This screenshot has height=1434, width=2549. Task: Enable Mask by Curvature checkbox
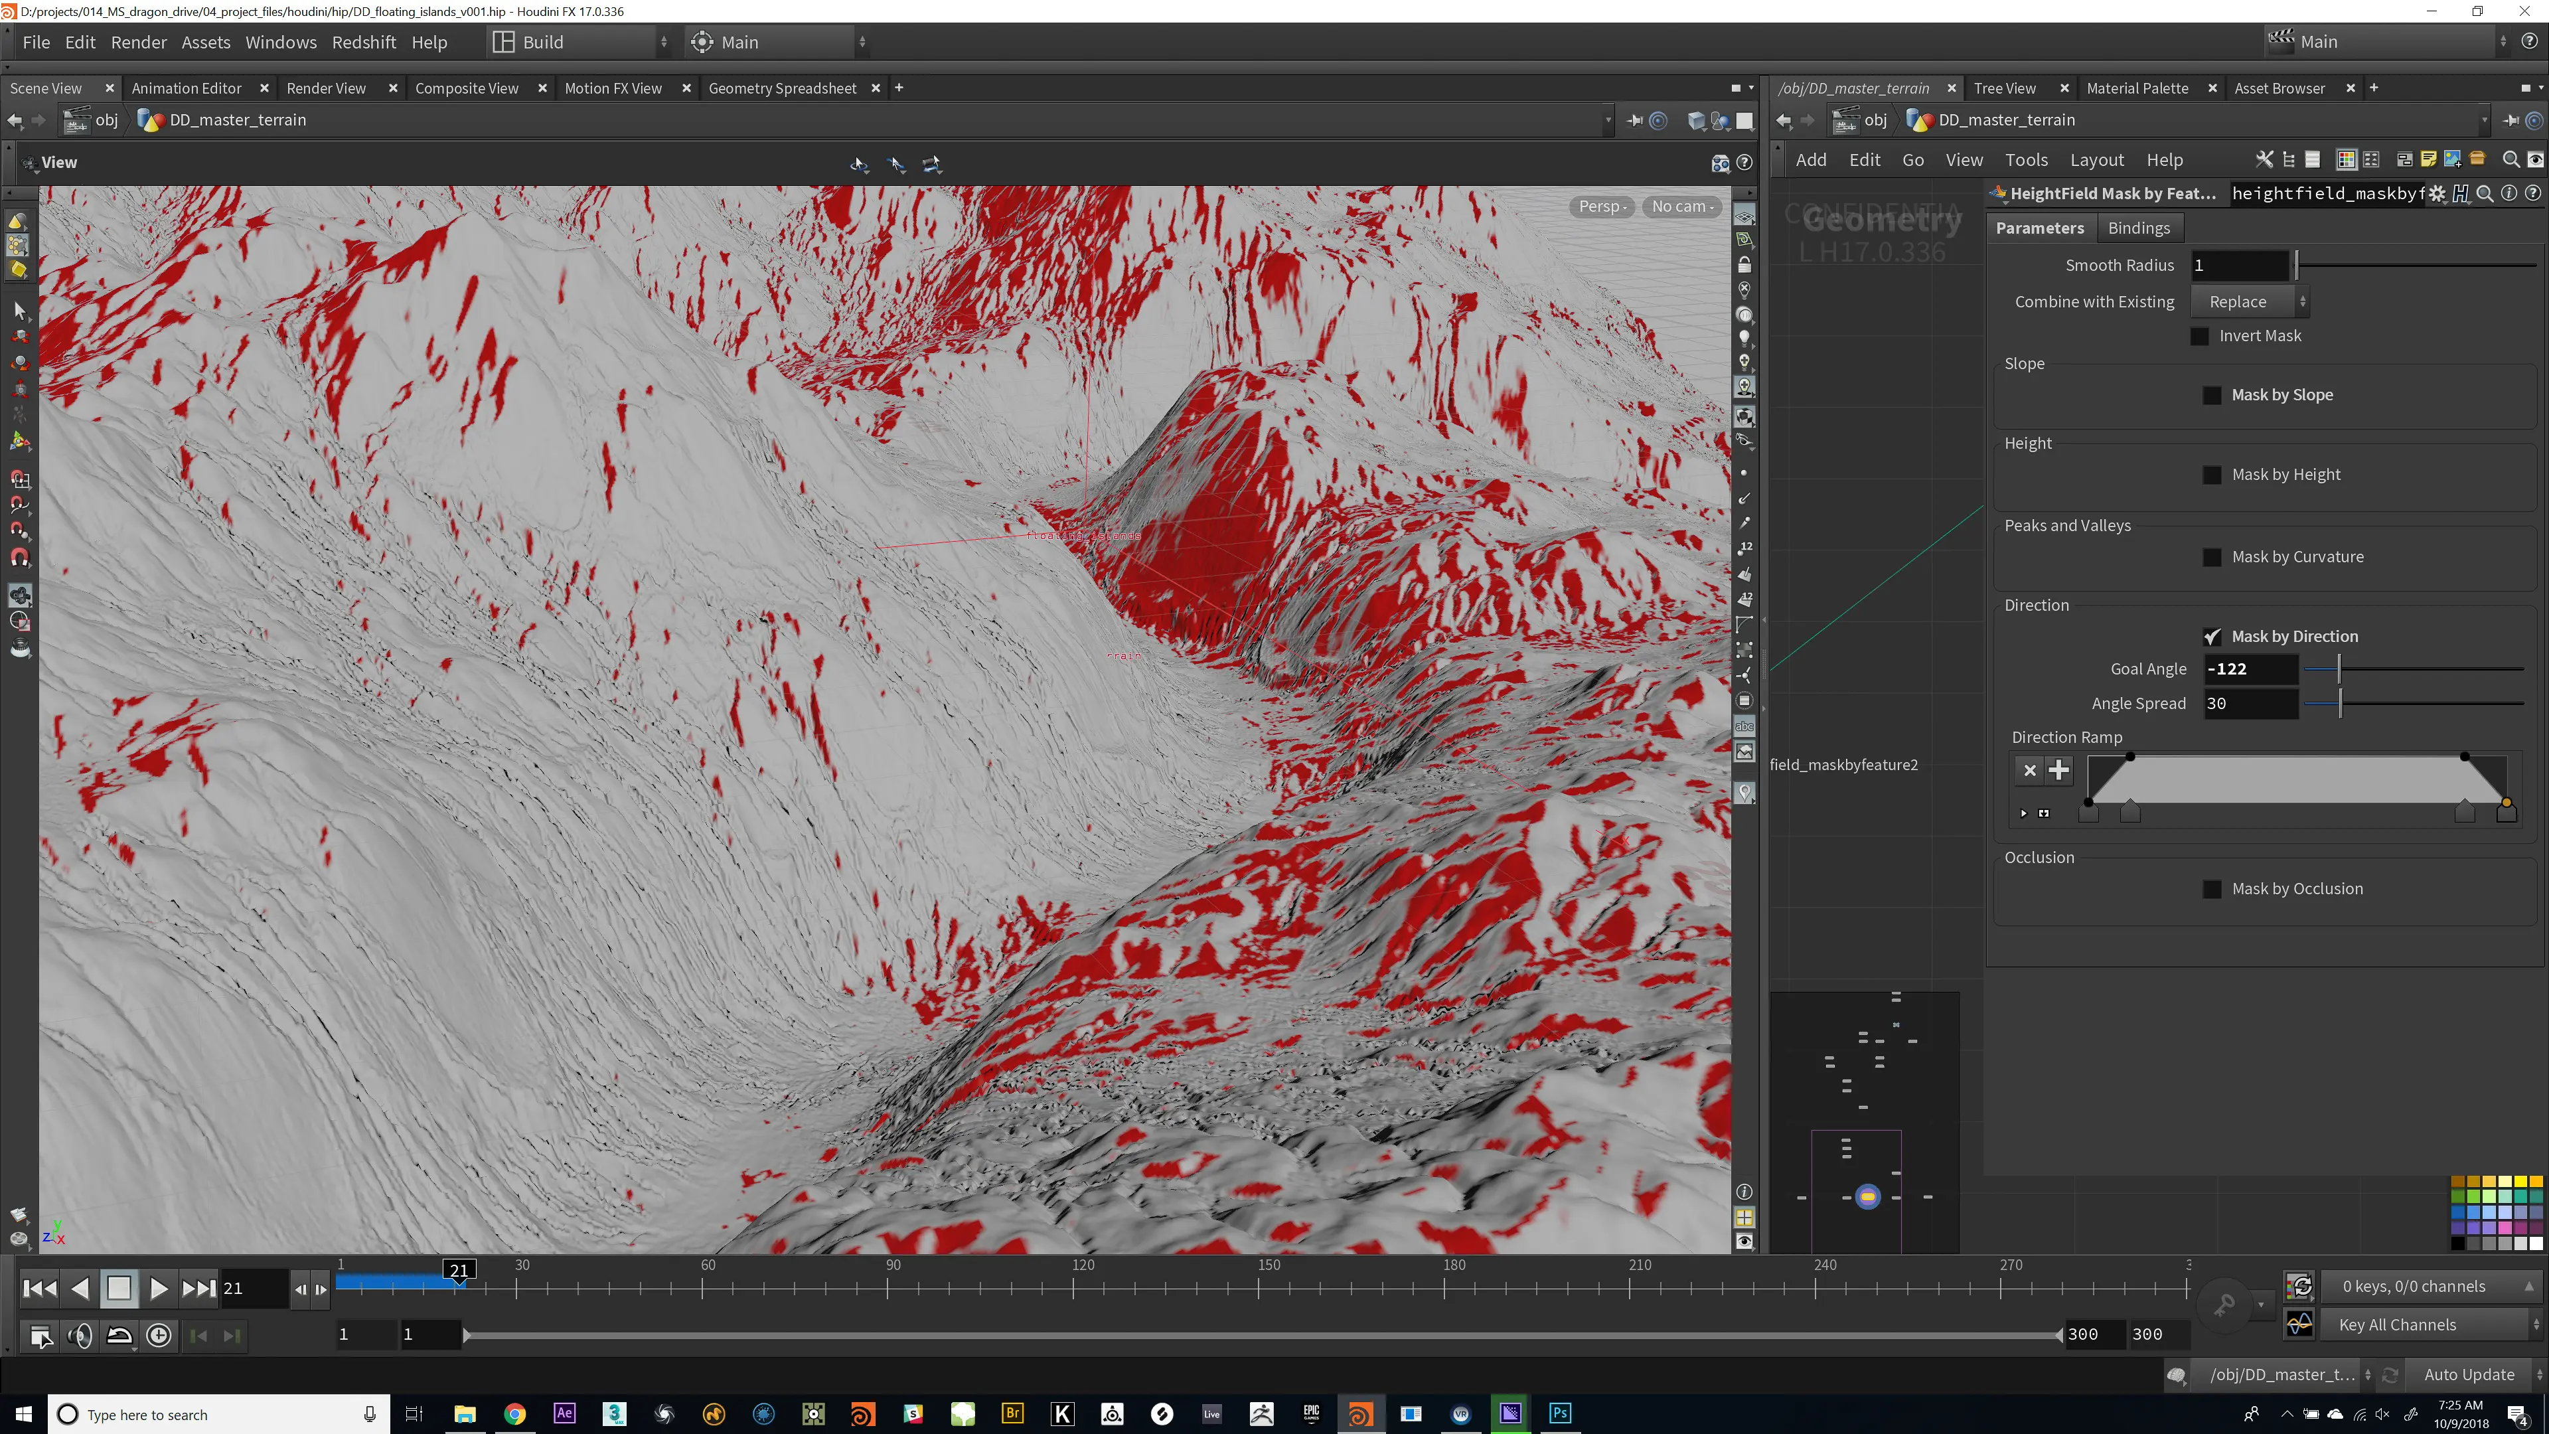[x=2212, y=557]
